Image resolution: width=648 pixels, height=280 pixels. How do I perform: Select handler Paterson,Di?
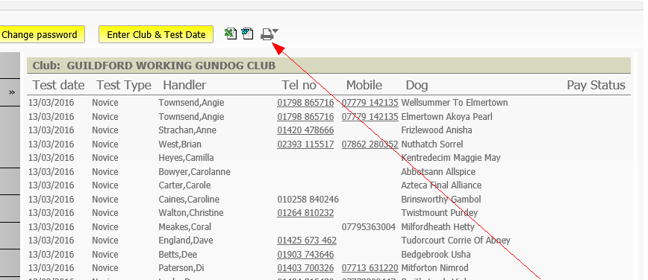point(181,268)
